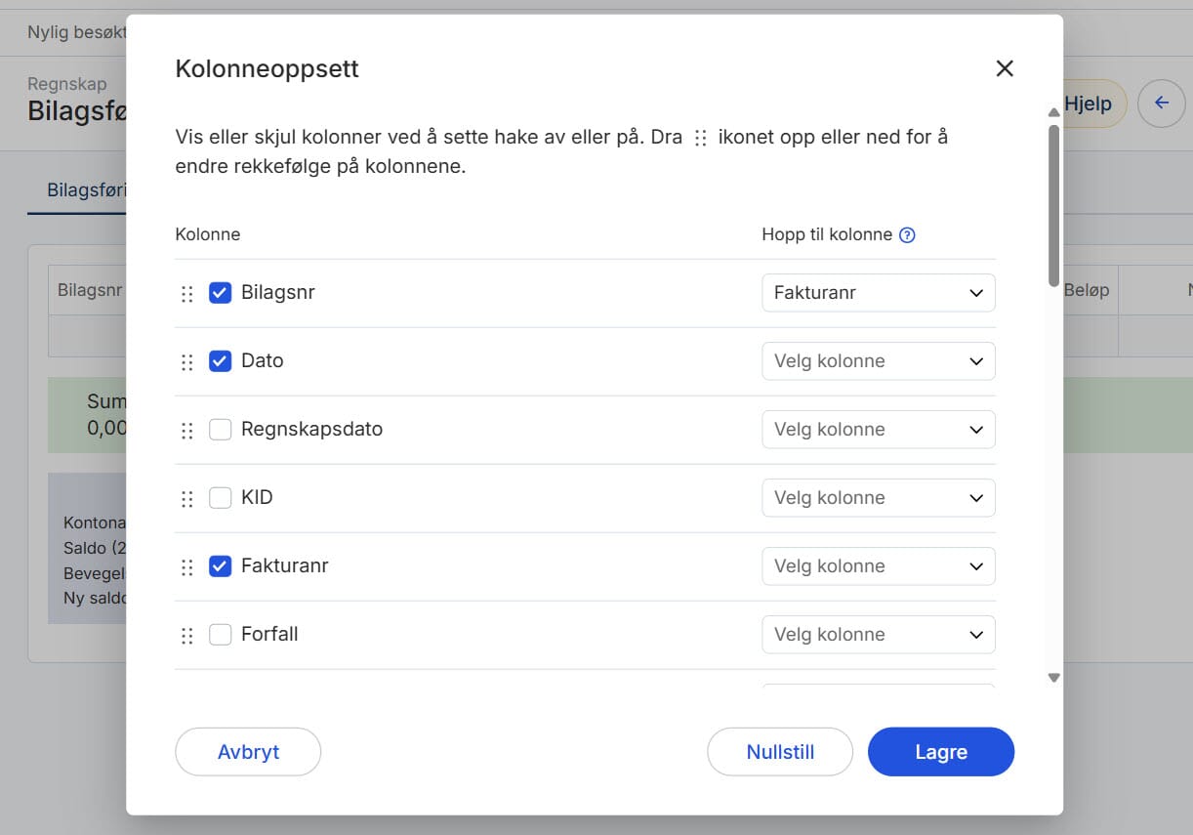Click the drag handle beside Bilagsnr
The width and height of the screenshot is (1193, 835).
187,294
